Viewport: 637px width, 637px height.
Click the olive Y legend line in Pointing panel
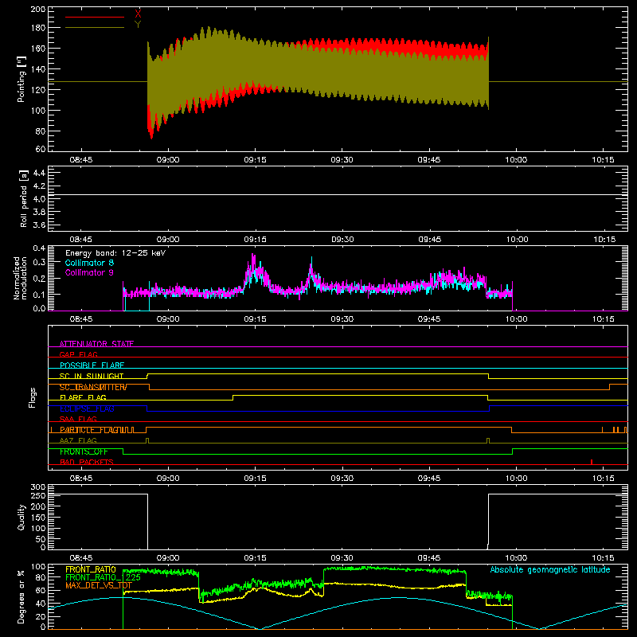click(x=95, y=27)
